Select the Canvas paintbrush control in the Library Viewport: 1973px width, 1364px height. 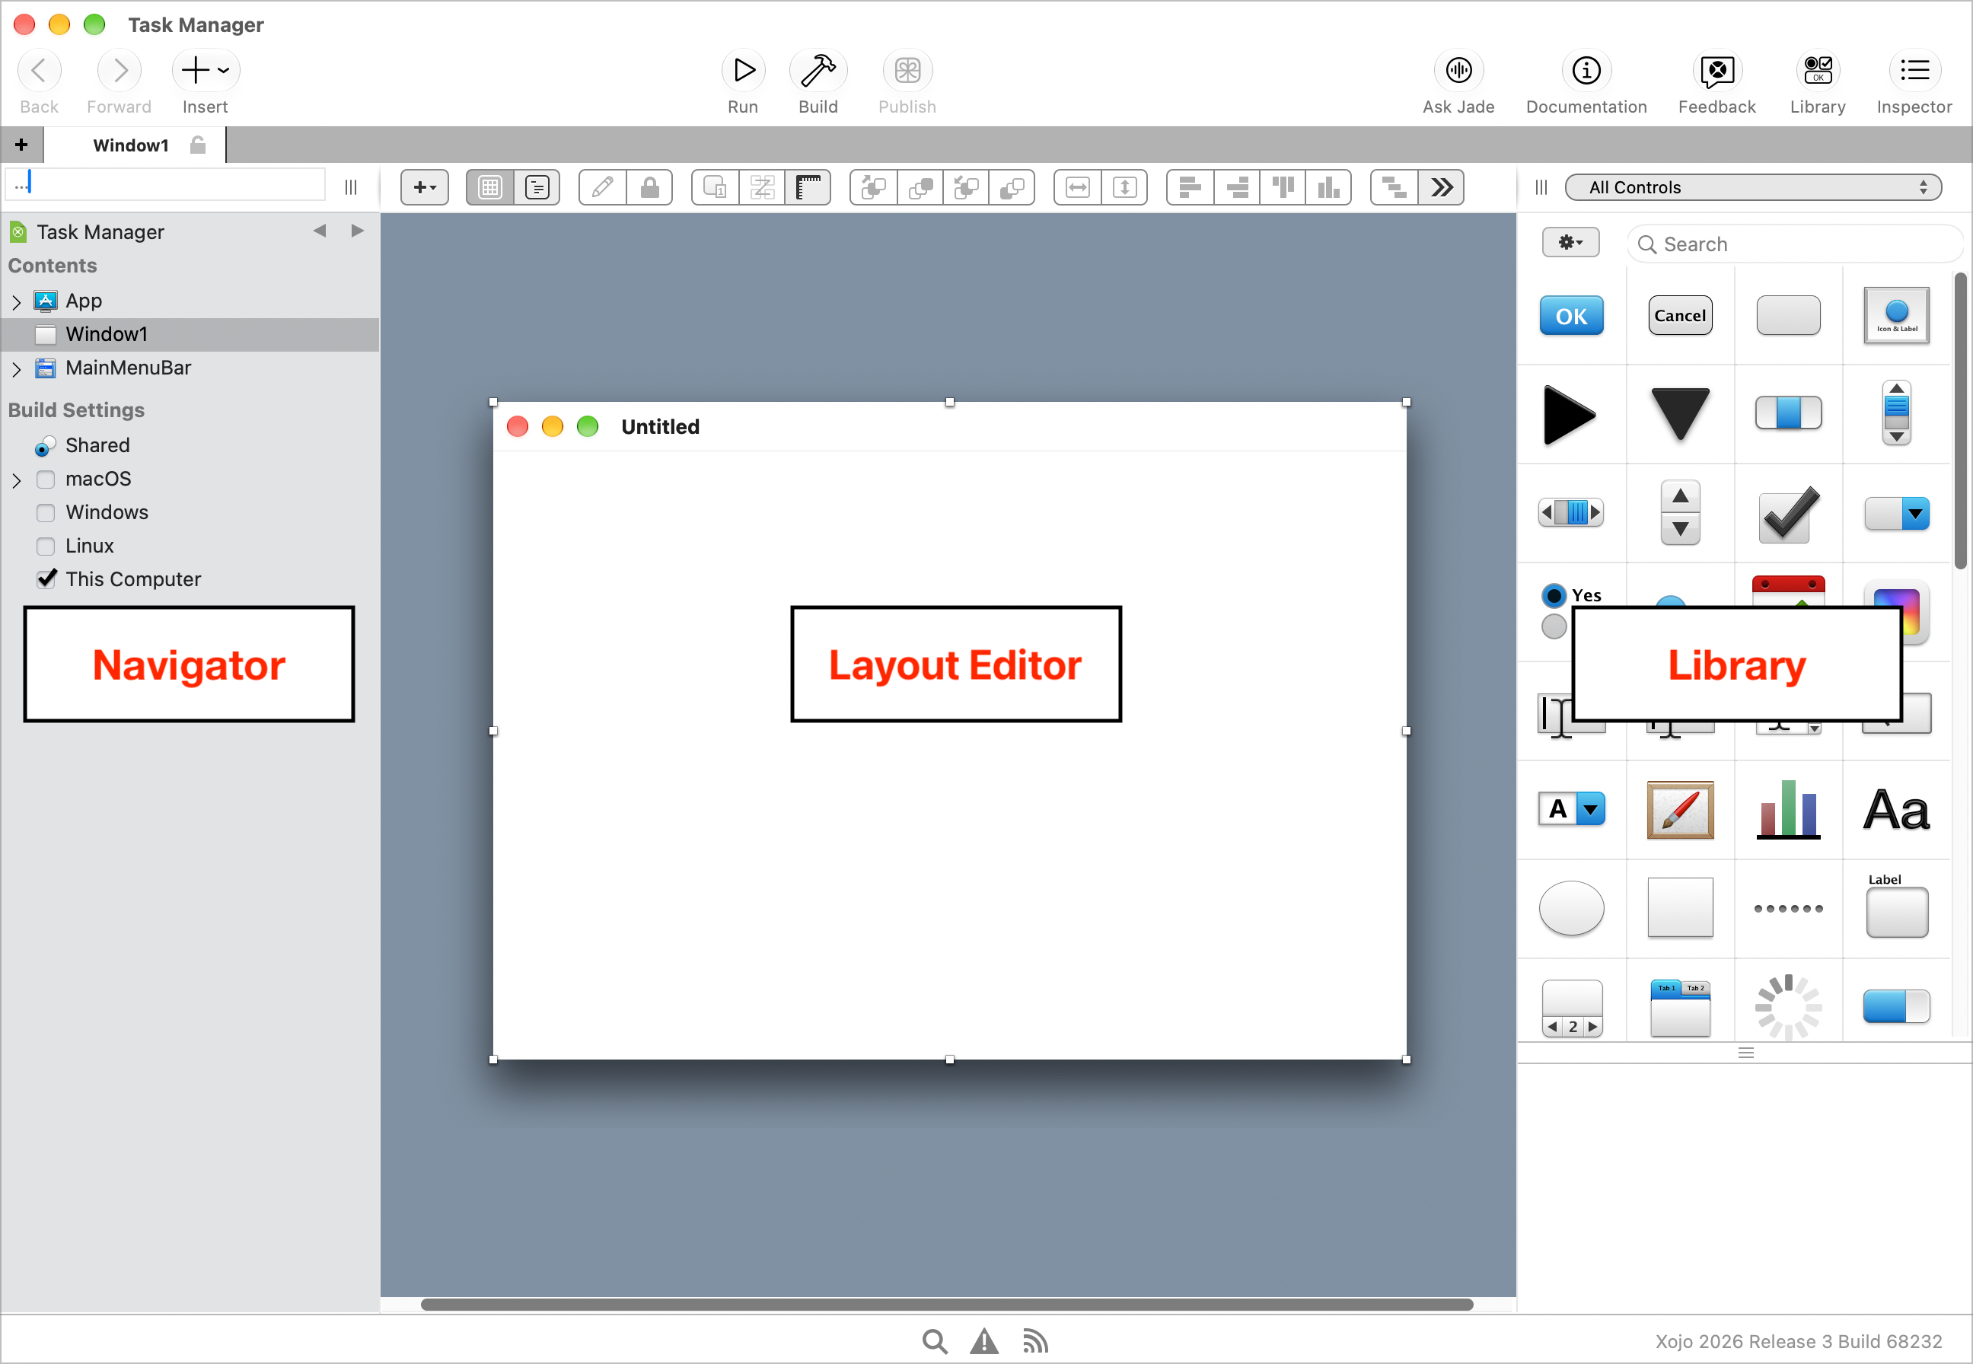[x=1679, y=809]
